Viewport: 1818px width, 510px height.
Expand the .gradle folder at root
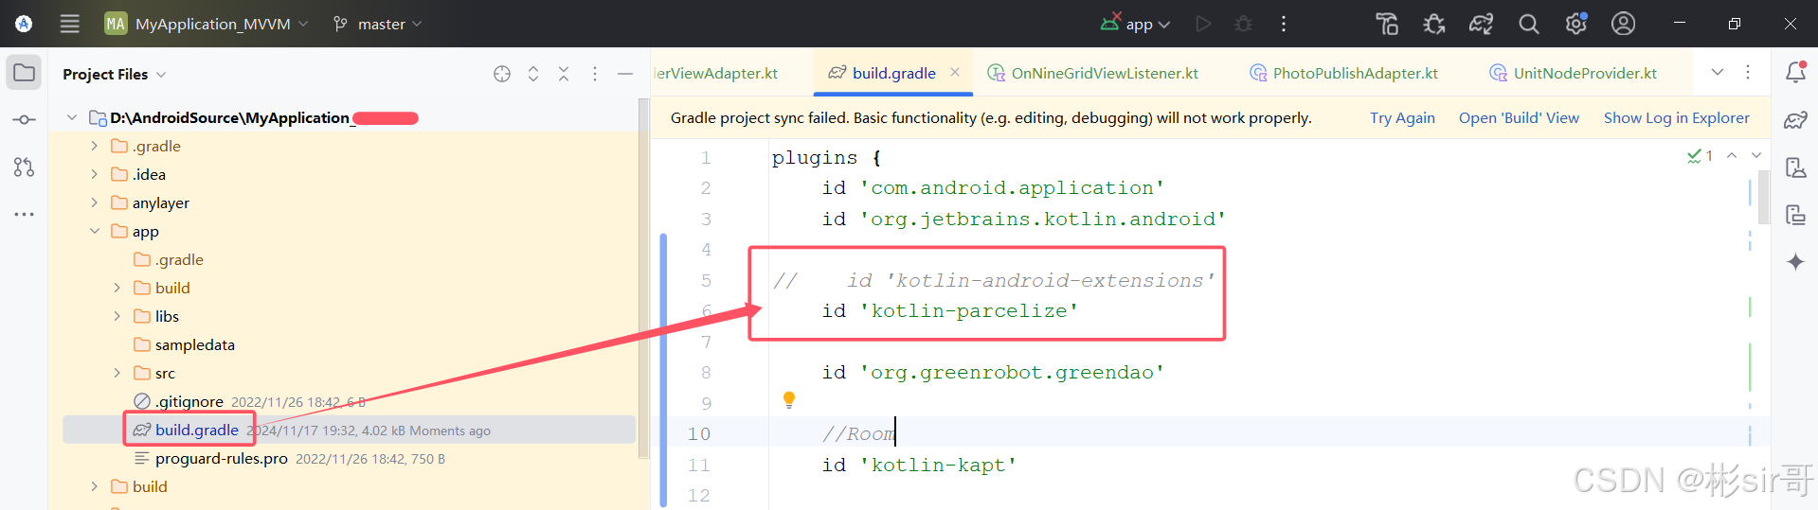click(94, 146)
